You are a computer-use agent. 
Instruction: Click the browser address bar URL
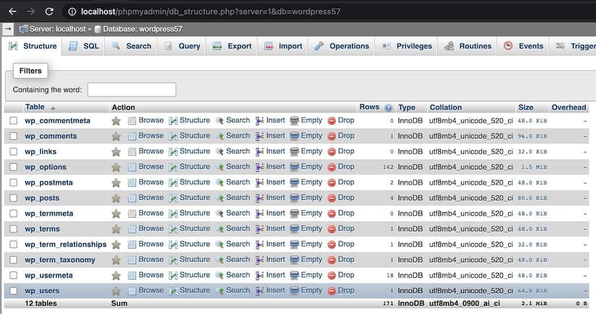point(211,12)
